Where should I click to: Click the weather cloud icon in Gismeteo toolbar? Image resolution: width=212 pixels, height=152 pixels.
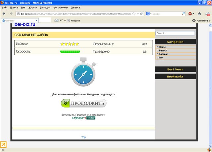click(x=57, y=20)
